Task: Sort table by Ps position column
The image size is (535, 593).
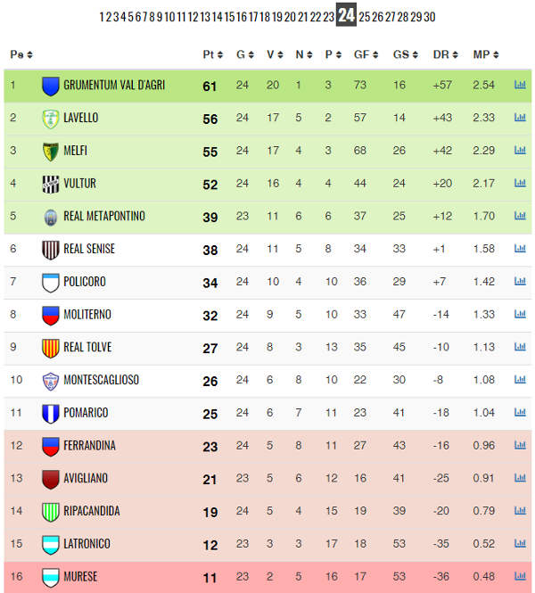Action: tap(21, 54)
